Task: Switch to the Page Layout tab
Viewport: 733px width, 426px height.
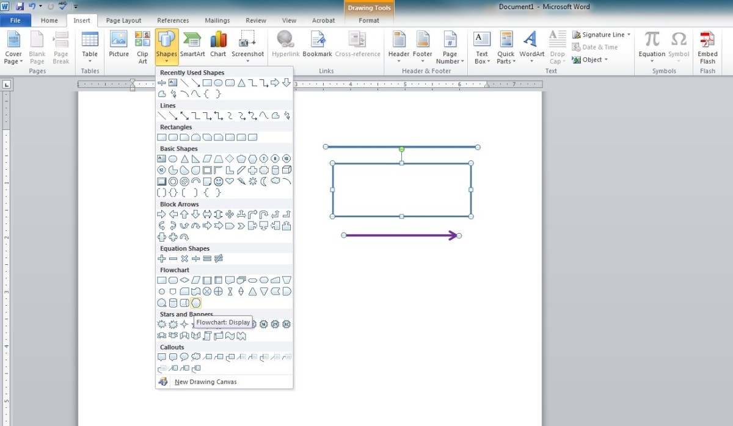Action: pos(123,20)
